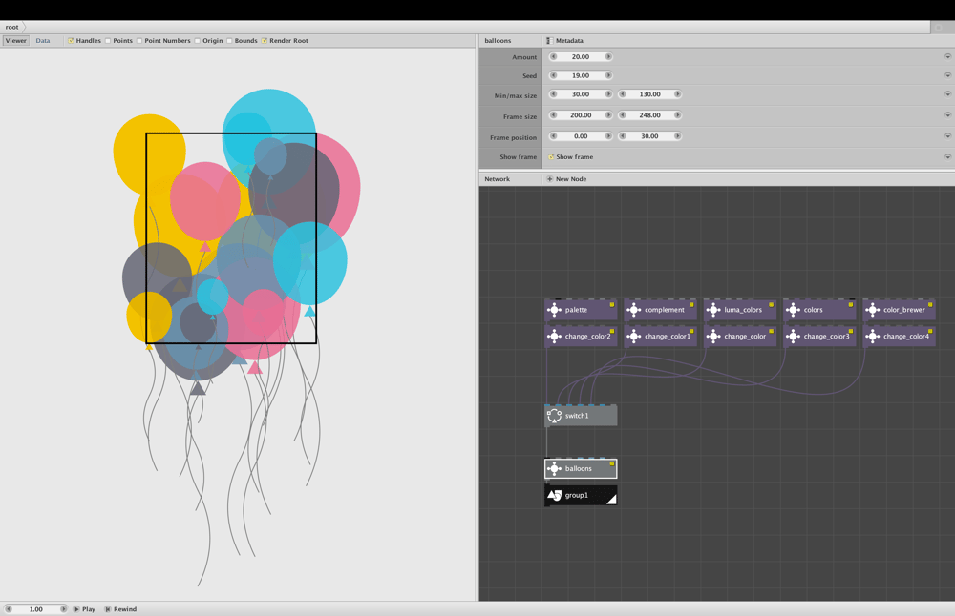Screen dimensions: 955x616
Task: Click the Amount value field 20.00
Action: [581, 56]
